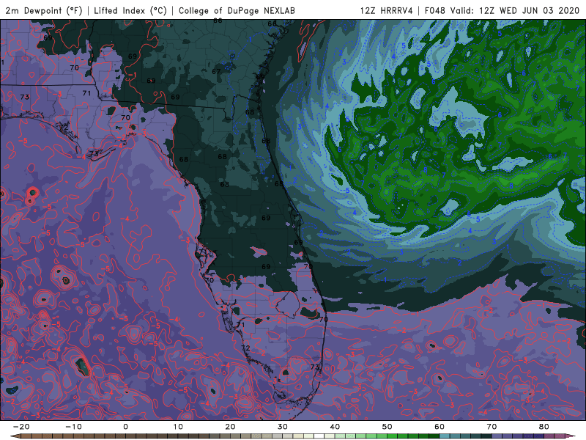Click the 0 label on the color scale
This screenshot has height=440, width=586.
click(x=125, y=427)
